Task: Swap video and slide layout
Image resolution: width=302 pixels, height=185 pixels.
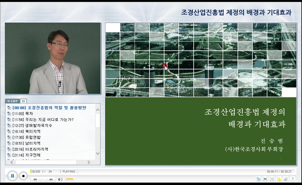Action: tap(258, 179)
